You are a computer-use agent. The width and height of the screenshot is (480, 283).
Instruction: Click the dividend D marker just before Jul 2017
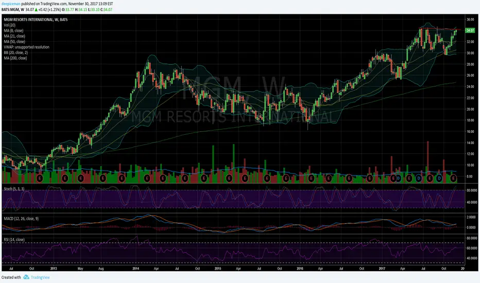(x=419, y=178)
